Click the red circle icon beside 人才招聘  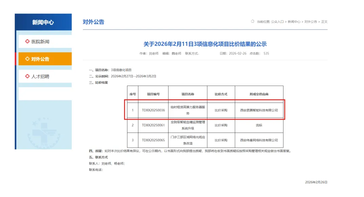click(x=27, y=76)
